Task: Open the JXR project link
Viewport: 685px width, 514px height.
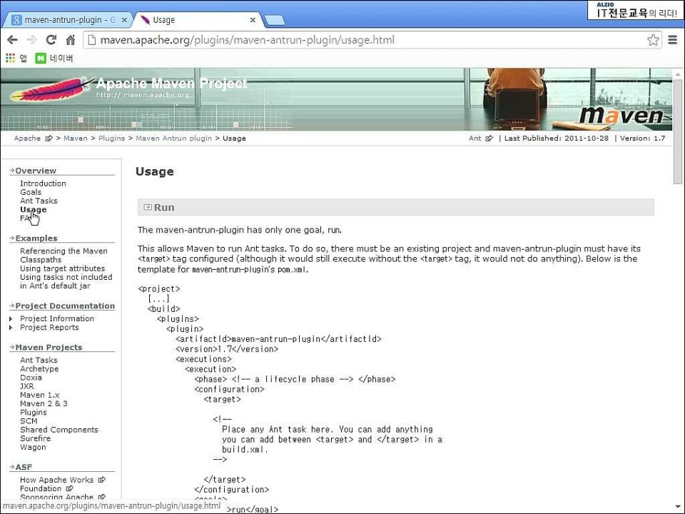Action: coord(26,386)
